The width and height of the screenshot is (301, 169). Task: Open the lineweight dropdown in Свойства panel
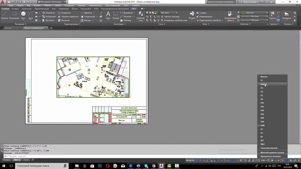click(254, 16)
